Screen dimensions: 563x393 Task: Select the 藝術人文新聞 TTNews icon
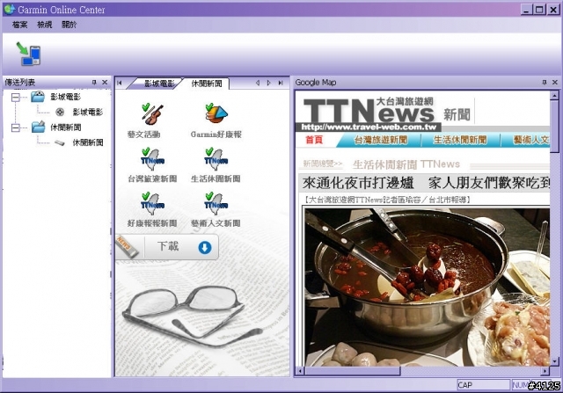click(x=216, y=204)
